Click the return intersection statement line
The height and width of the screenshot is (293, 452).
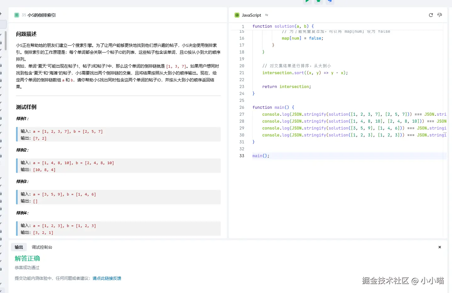pos(286,87)
